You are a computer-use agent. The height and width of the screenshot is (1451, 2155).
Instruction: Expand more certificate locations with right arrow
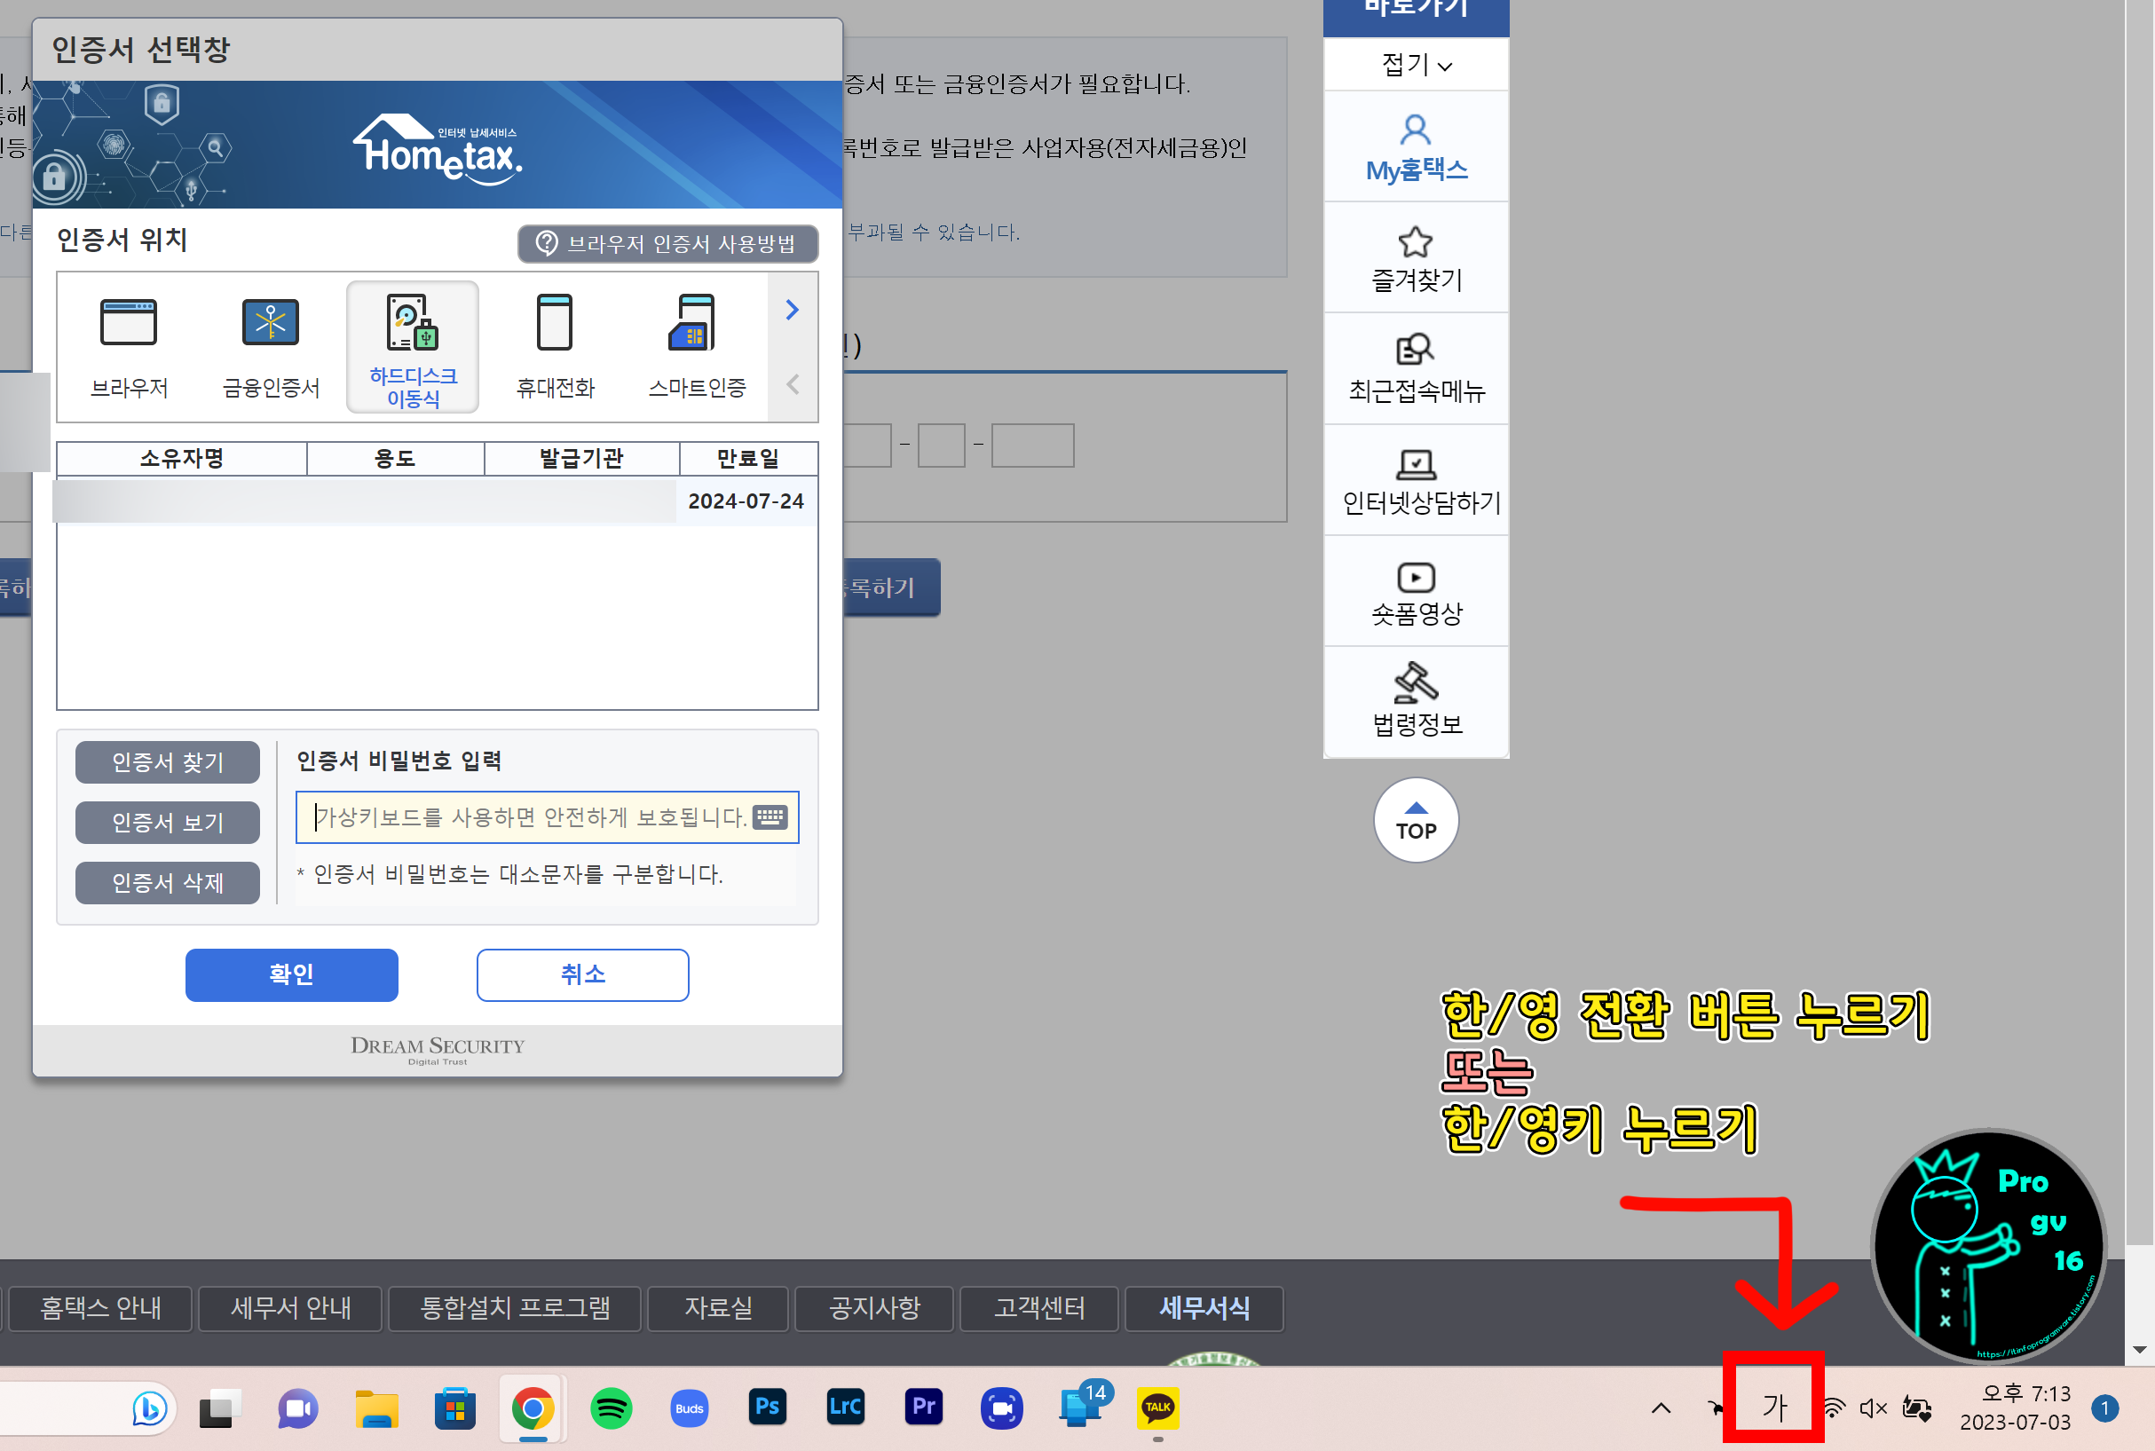tap(792, 310)
